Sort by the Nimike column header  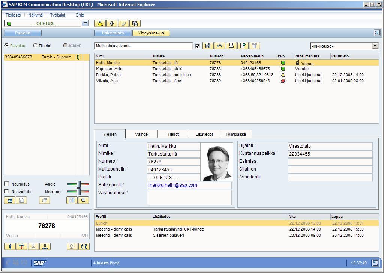pos(180,56)
